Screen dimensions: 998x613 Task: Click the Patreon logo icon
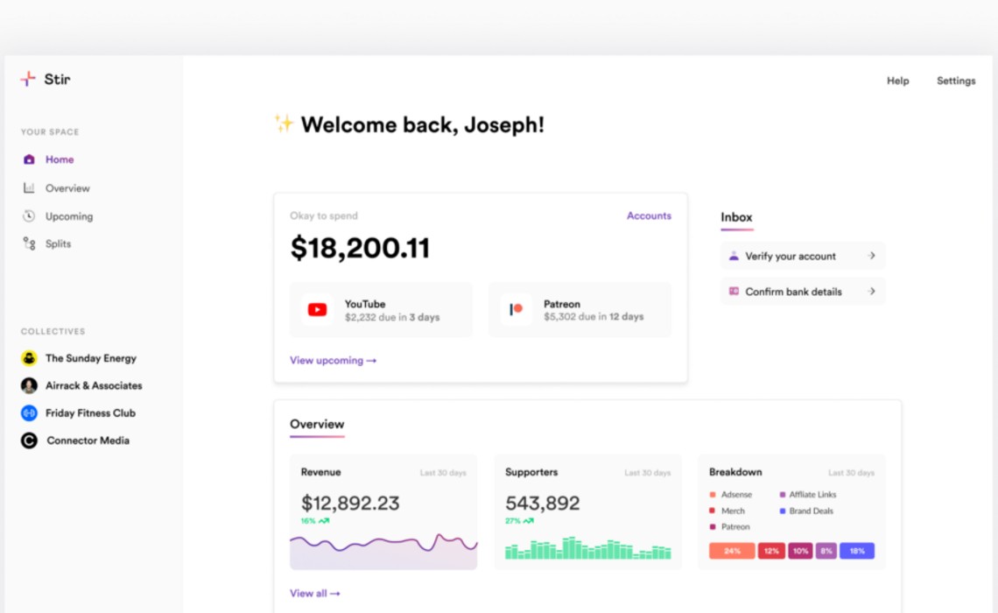click(516, 310)
